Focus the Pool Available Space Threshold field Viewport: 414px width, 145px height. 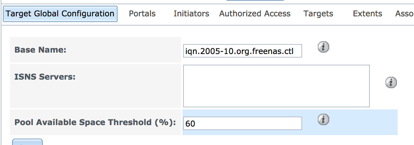point(242,123)
